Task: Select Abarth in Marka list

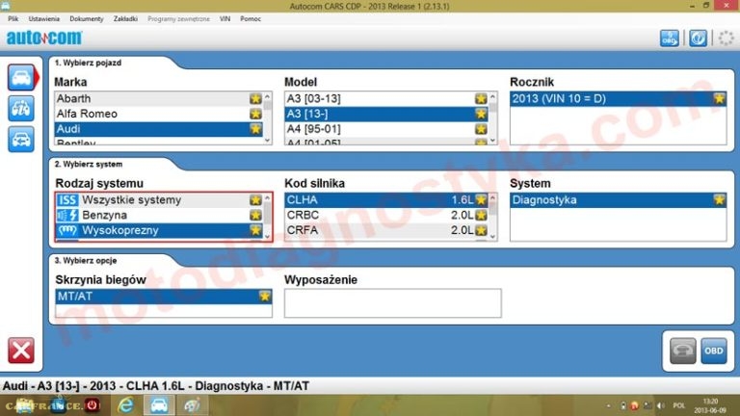Action: tap(159, 98)
